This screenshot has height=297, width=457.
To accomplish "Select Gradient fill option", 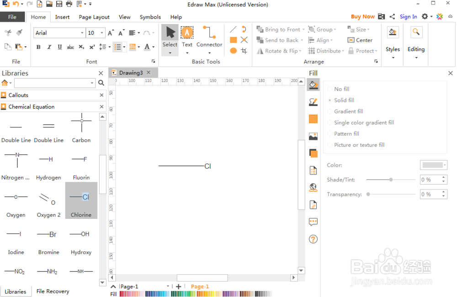I will tap(345, 111).
